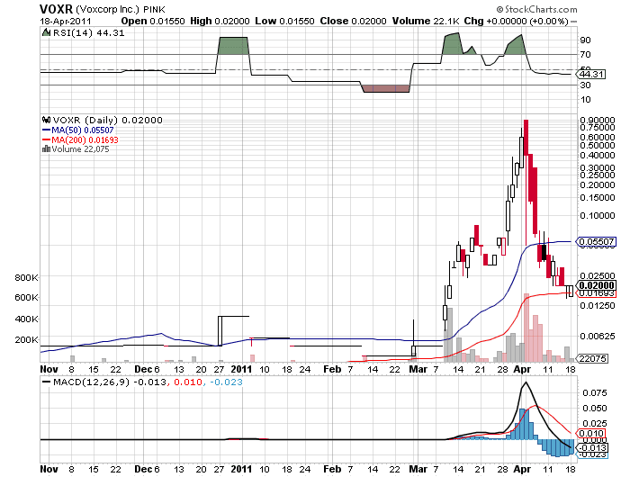Click the 0.20000 price axis label
The image size is (630, 477).
pyautogui.click(x=598, y=184)
